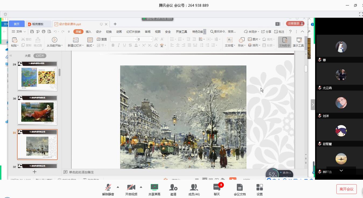This screenshot has height=198, width=363.
Task: Go to the 首页 home tab
Action: (x=17, y=24)
